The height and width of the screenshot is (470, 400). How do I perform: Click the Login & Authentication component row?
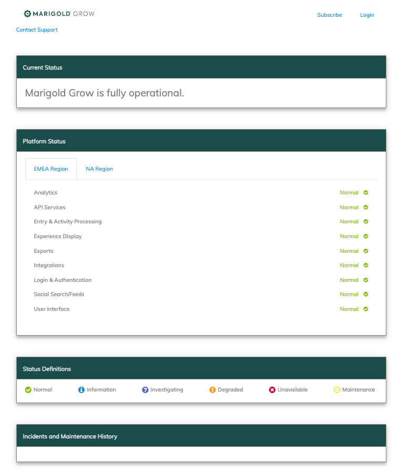[63, 280]
